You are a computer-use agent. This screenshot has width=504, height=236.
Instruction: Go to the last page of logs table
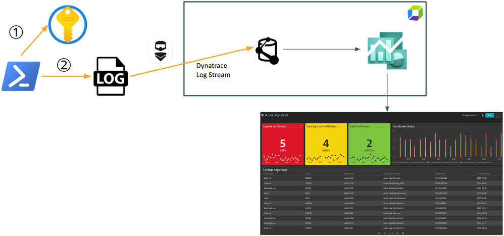pyautogui.click(x=403, y=233)
